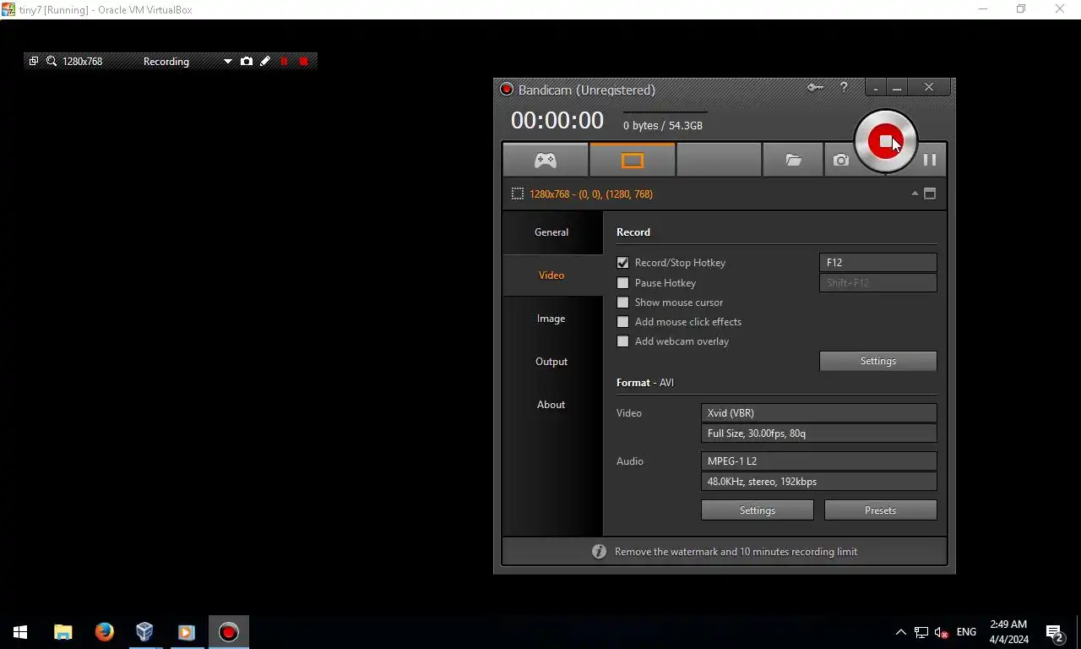Open notification center with 2 alerts
The width and height of the screenshot is (1081, 649).
coord(1055,632)
